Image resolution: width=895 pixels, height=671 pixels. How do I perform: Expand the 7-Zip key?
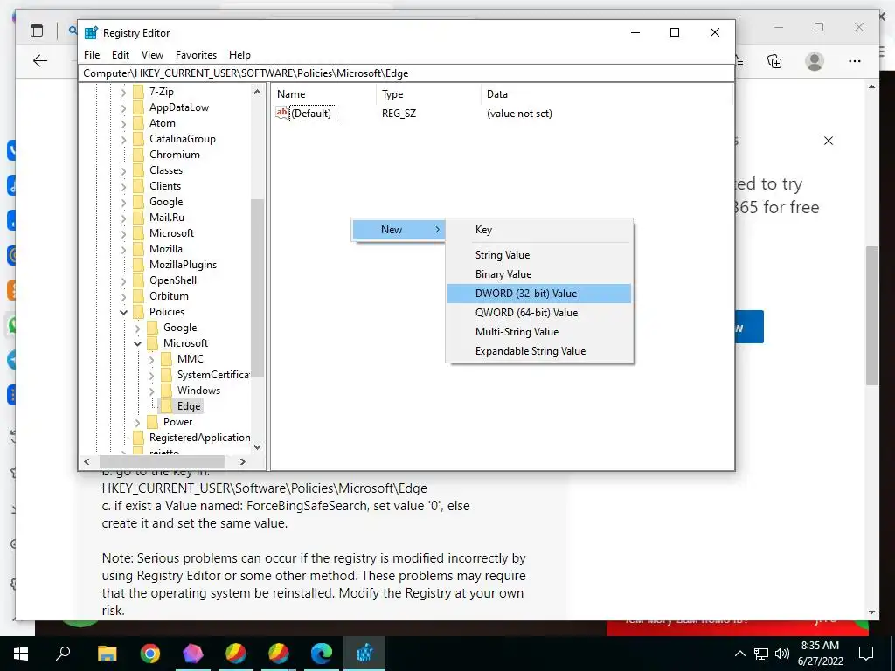[124, 92]
